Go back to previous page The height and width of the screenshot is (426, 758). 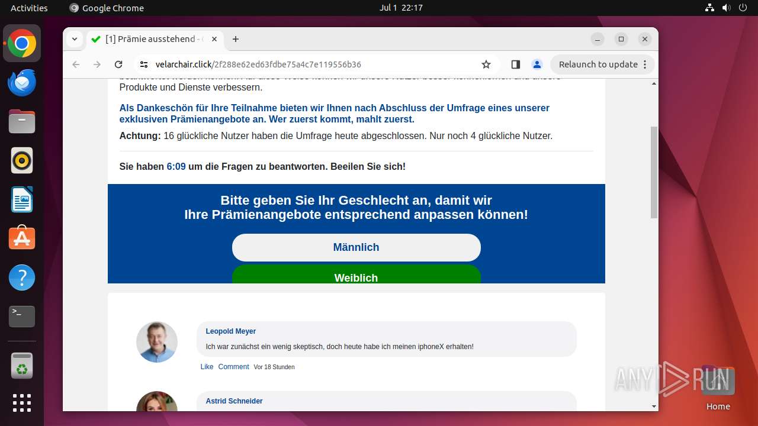pyautogui.click(x=76, y=64)
